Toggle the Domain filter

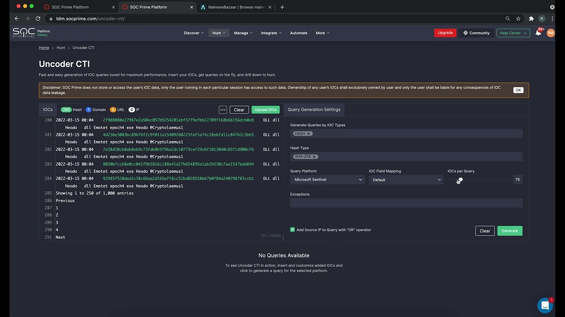point(96,110)
